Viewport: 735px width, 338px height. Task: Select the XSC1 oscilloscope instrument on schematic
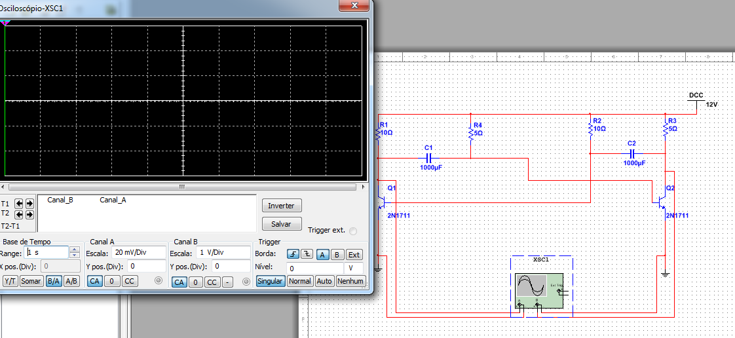pos(540,290)
